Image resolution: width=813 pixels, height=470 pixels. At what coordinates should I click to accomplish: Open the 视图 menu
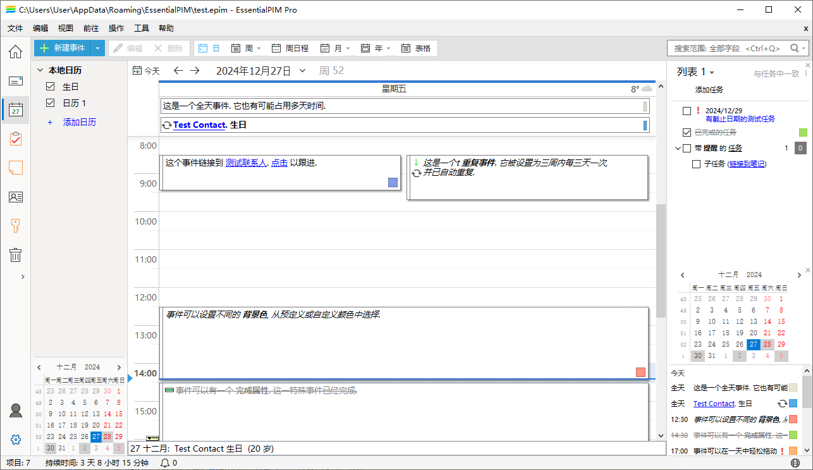pos(66,28)
